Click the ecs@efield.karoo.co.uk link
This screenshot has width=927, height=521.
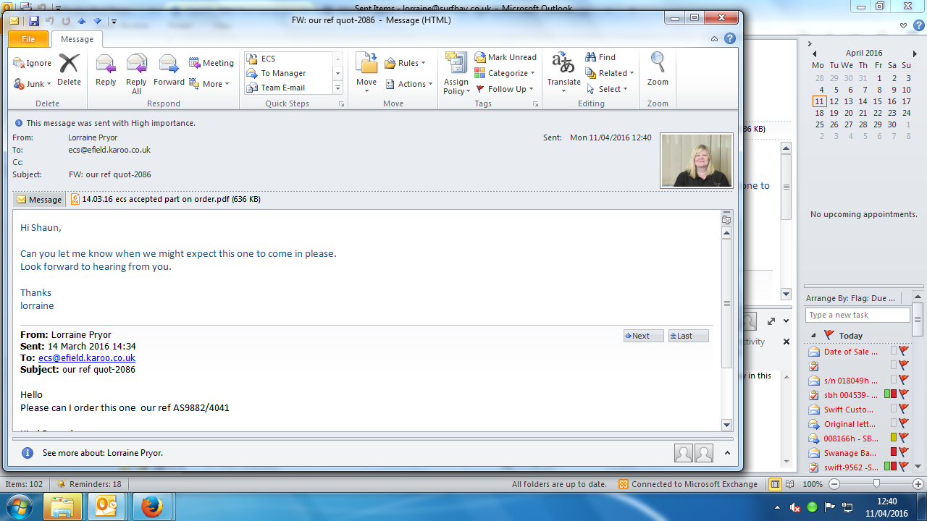pyautogui.click(x=87, y=358)
